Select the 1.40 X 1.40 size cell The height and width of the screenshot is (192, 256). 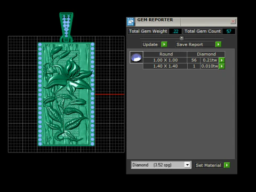[165, 66]
